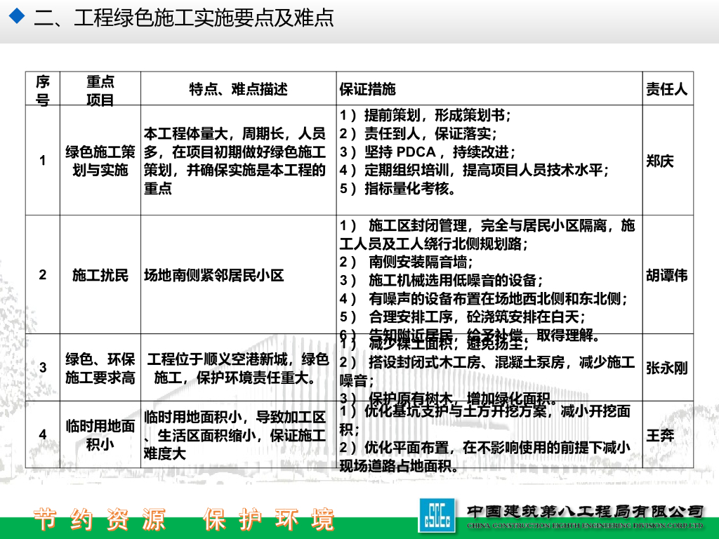Viewport: 719px width, 539px height.
Task: Click the 绿色施工策划与实施 cell
Action: click(100, 161)
